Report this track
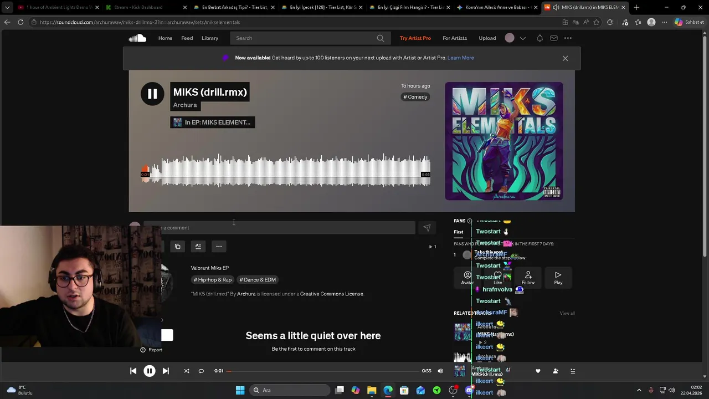The height and width of the screenshot is (399, 709). pos(151,350)
